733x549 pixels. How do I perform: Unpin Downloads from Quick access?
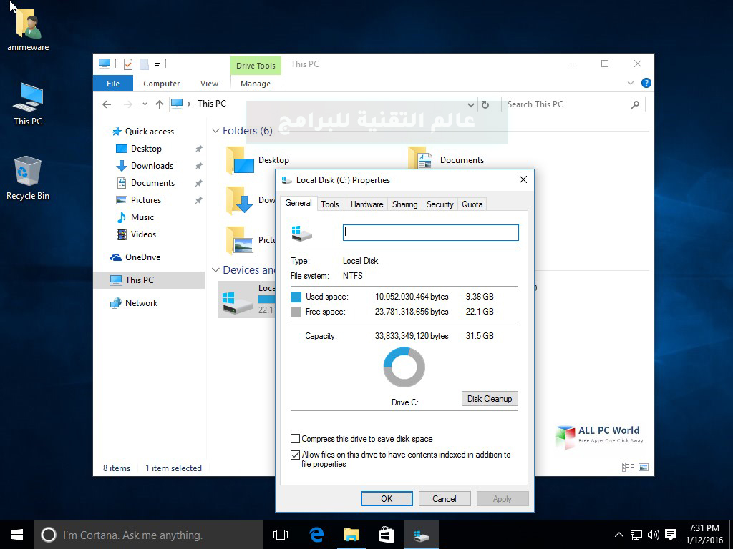pos(198,165)
